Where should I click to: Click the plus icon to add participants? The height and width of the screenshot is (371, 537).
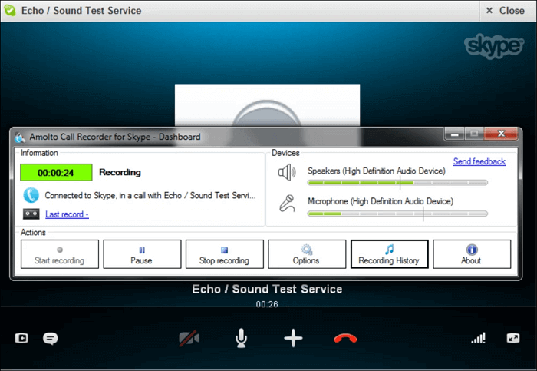294,338
